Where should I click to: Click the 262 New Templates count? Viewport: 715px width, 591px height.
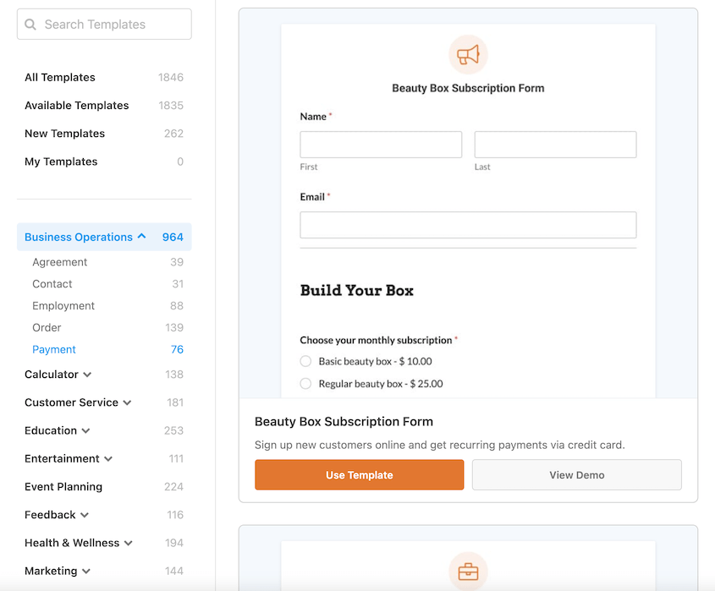(173, 134)
